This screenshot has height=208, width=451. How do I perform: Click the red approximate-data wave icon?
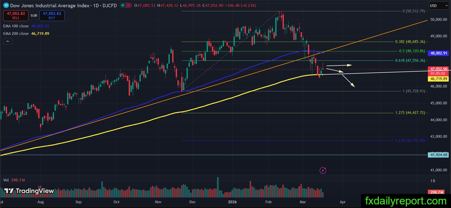pyautogui.click(x=128, y=5)
